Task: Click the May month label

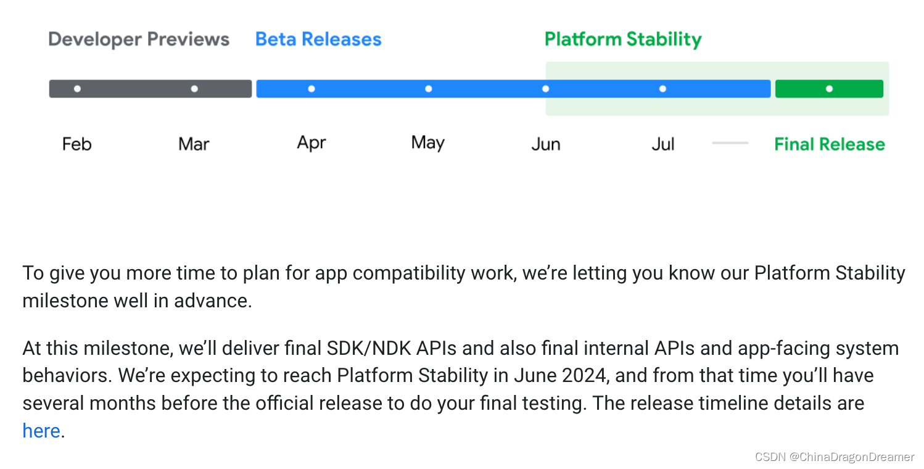Action: click(428, 144)
